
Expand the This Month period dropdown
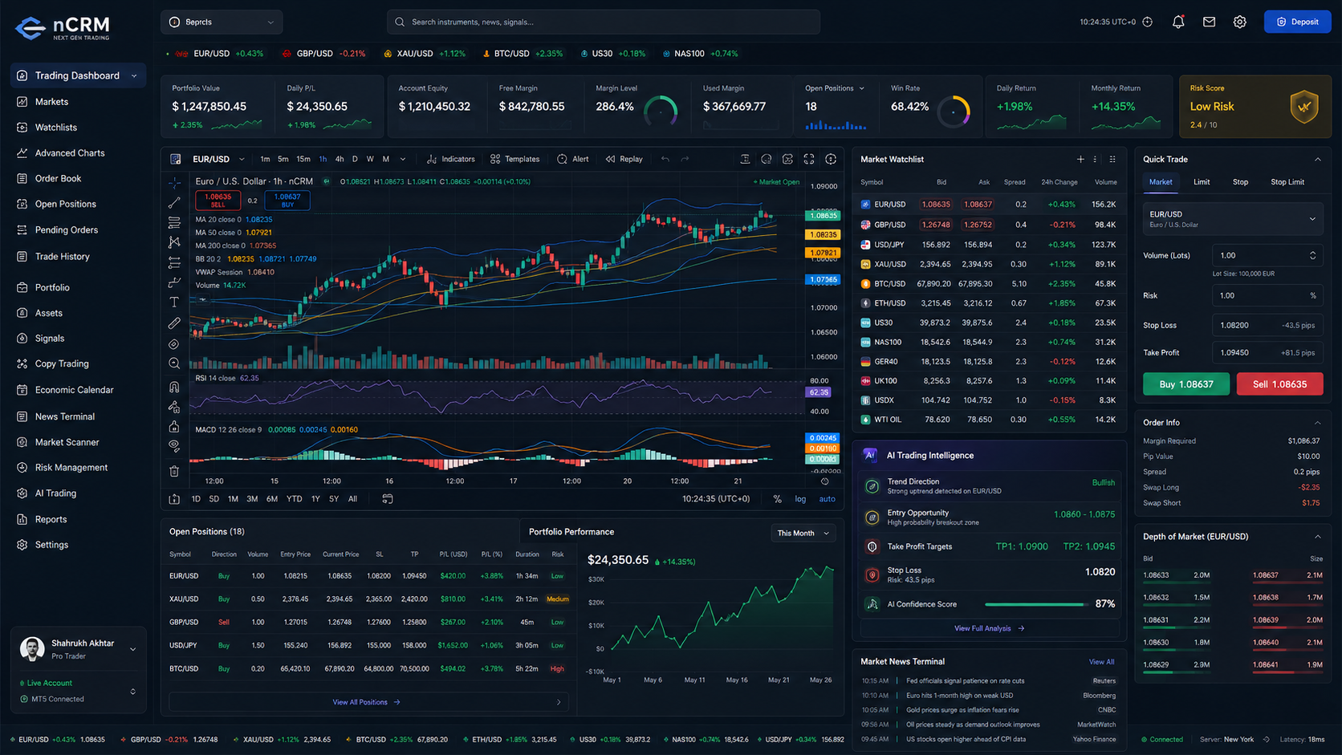pyautogui.click(x=803, y=533)
